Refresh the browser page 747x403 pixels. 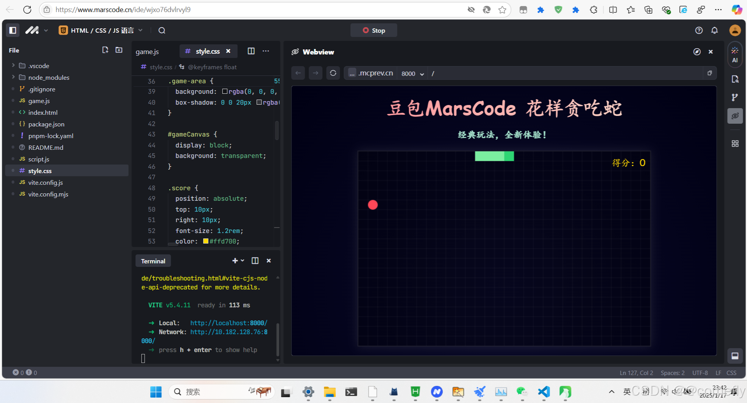click(27, 9)
